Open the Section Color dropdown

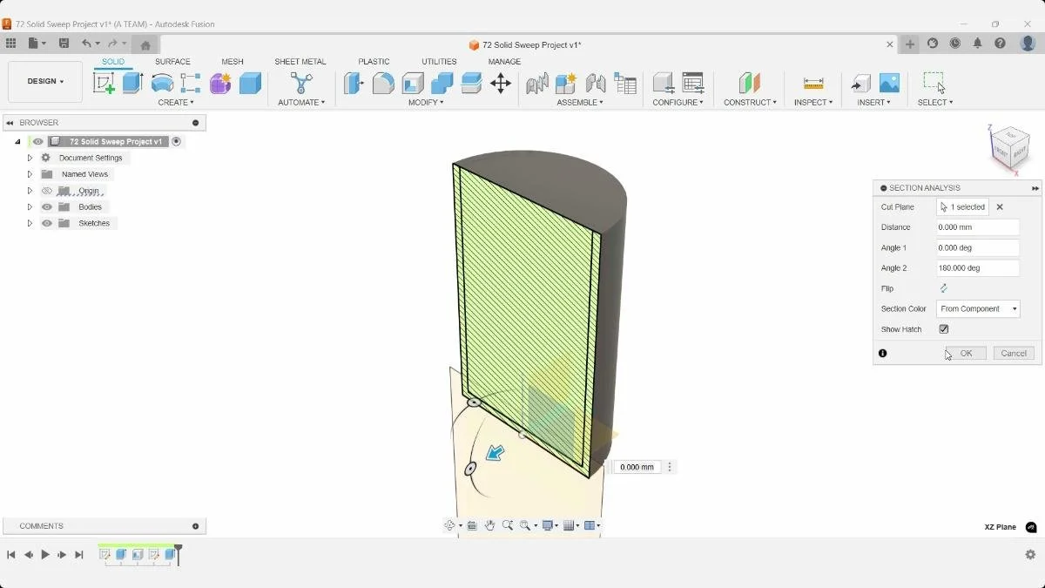(978, 308)
